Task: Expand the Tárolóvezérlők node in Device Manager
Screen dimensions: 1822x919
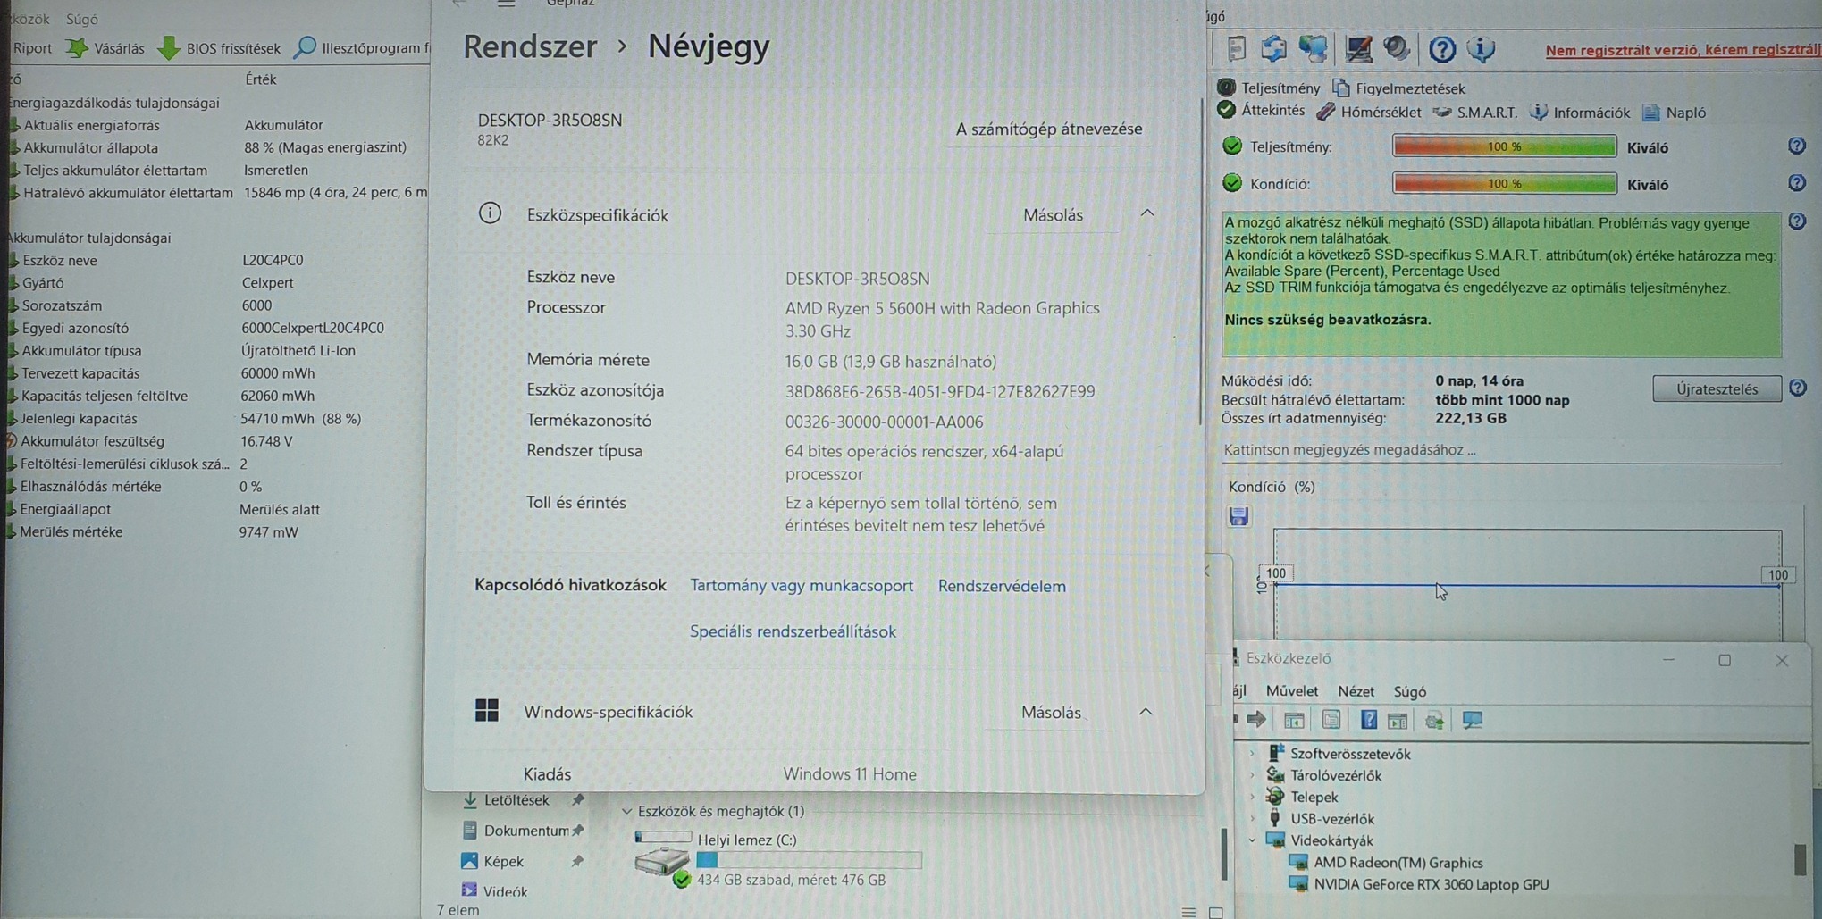Action: point(1252,775)
